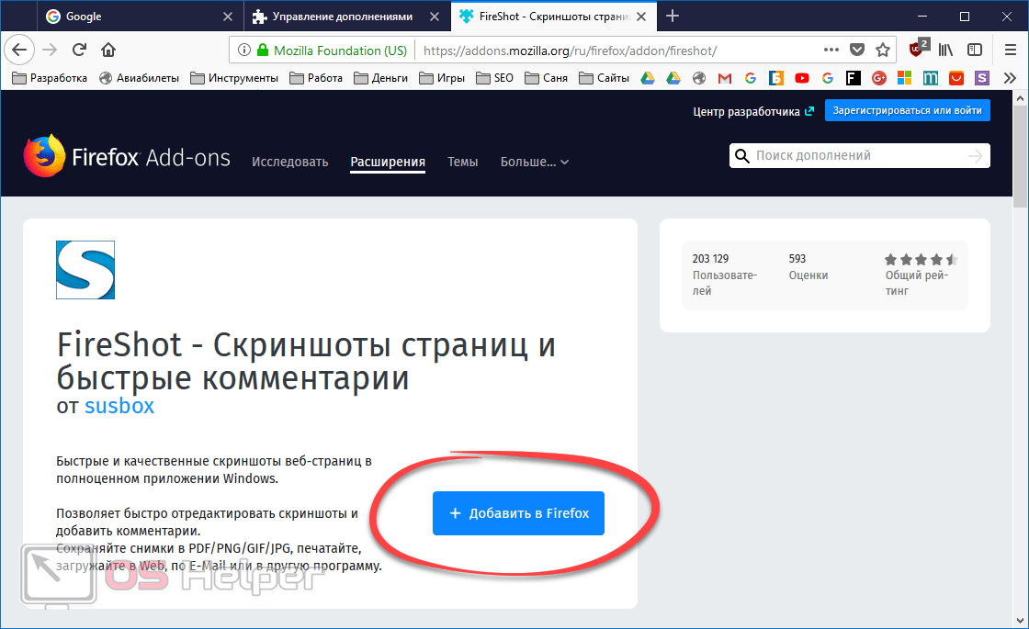Screen dimensions: 1029x629
Task: Open the Gmail bookmark icon
Action: 725,78
